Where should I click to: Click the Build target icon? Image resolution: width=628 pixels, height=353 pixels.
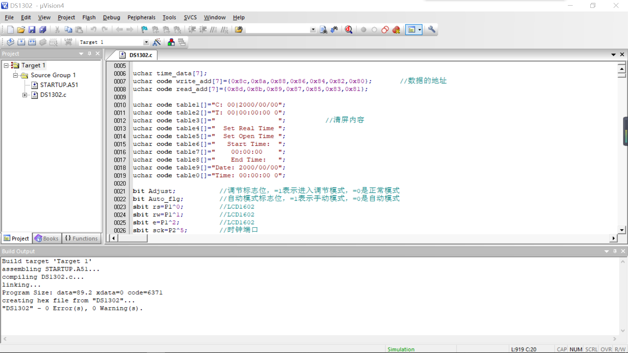21,42
